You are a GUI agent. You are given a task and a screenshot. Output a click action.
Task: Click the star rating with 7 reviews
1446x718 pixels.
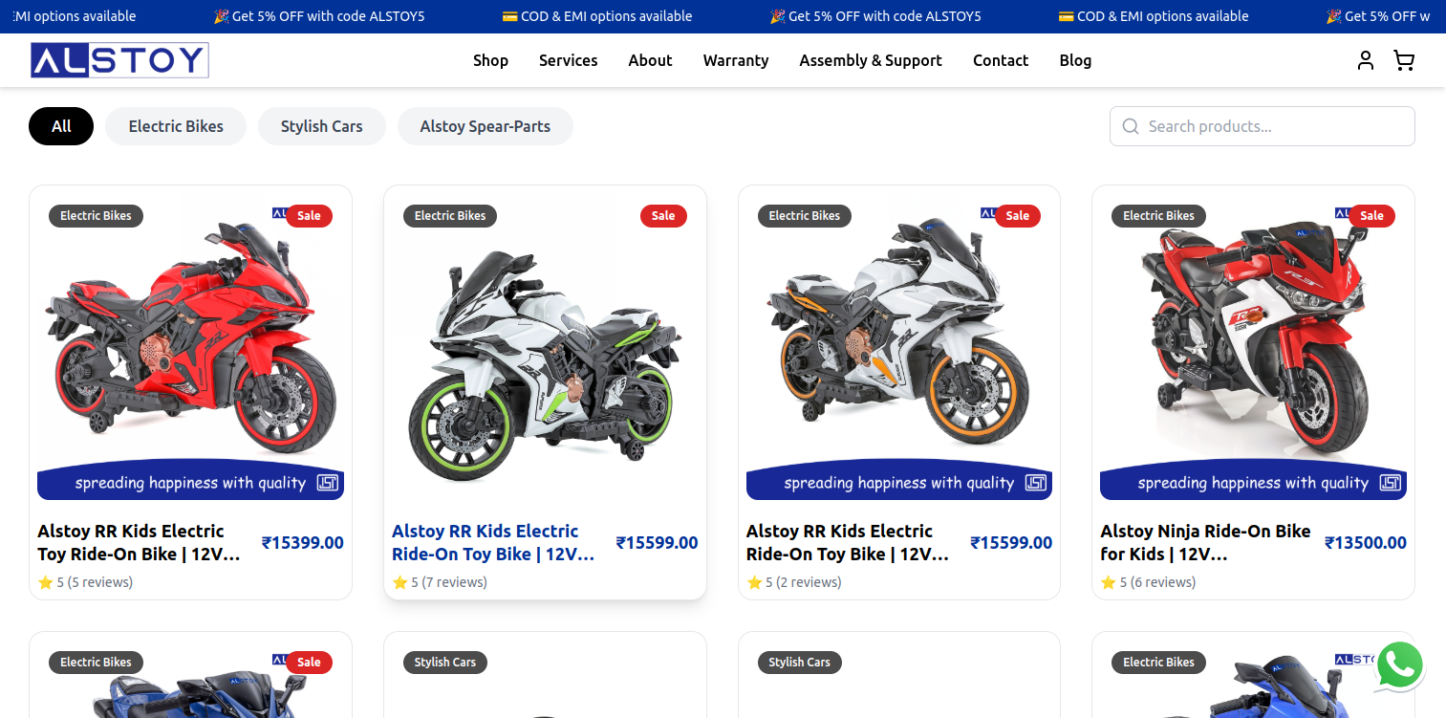coord(440,582)
